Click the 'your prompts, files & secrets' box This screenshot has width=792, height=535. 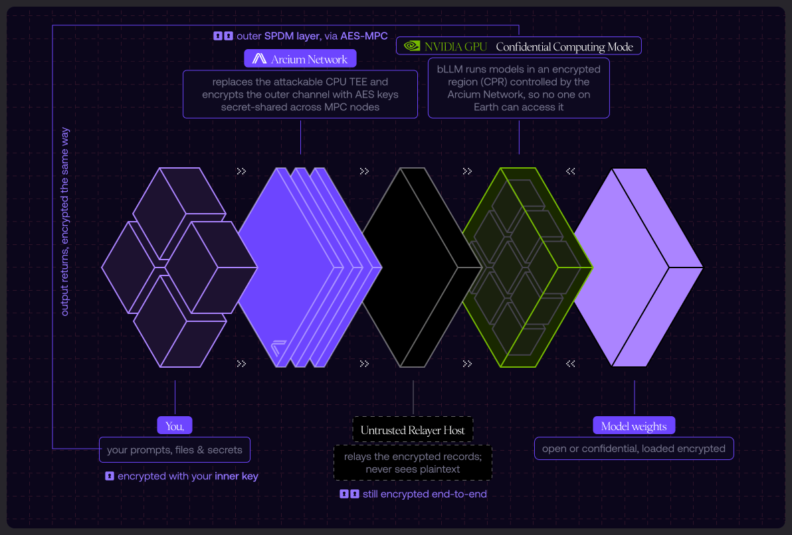175,449
